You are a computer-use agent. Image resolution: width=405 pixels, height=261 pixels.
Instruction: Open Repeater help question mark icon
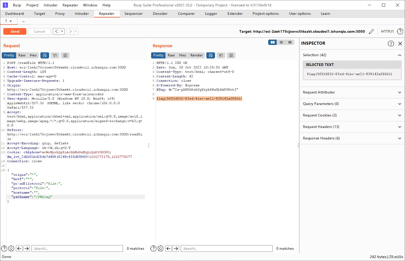(400, 31)
